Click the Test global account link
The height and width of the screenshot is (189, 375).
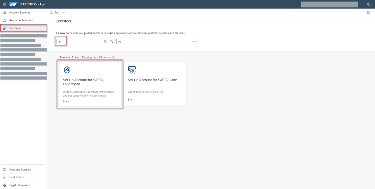tap(57, 12)
